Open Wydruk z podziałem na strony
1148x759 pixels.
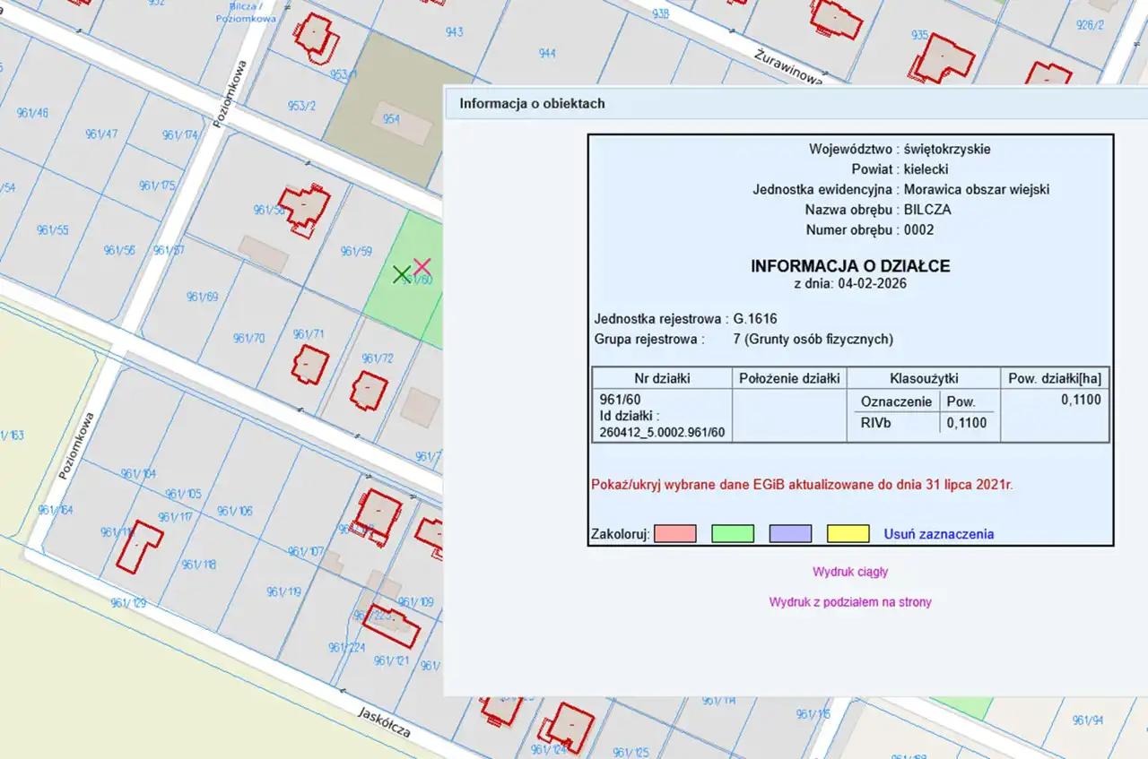point(850,602)
